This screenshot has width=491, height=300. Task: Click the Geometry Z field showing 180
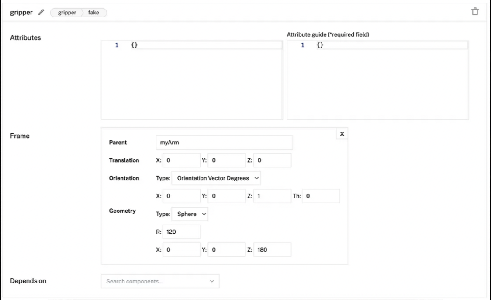(x=272, y=250)
